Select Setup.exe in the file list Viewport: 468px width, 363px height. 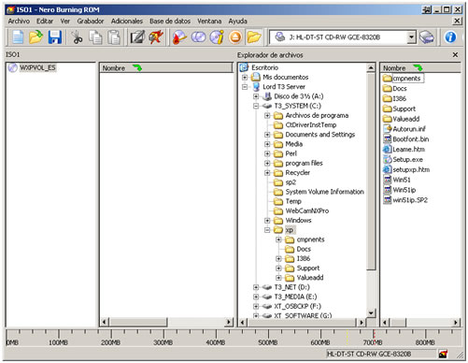click(x=407, y=159)
